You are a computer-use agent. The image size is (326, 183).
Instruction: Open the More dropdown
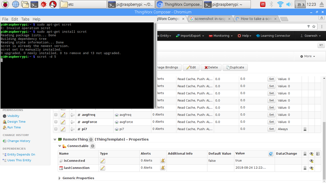308,56
